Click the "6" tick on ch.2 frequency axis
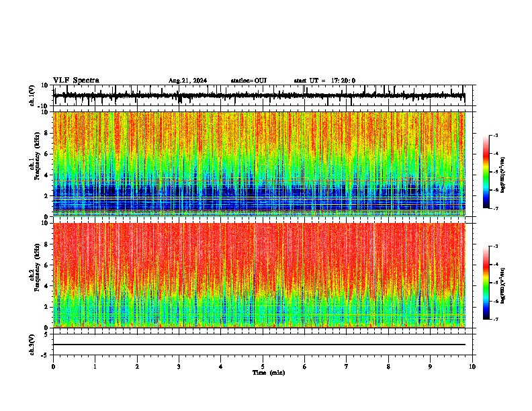Viewport: 532px width, 411px height. click(x=47, y=265)
